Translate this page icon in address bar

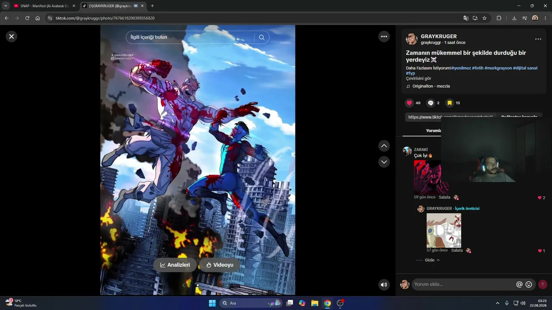click(x=466, y=18)
